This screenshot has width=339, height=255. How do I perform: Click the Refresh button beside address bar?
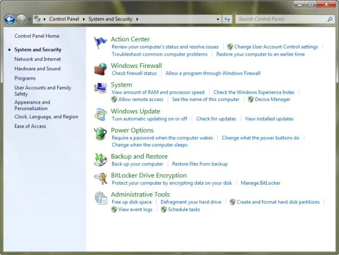227,19
